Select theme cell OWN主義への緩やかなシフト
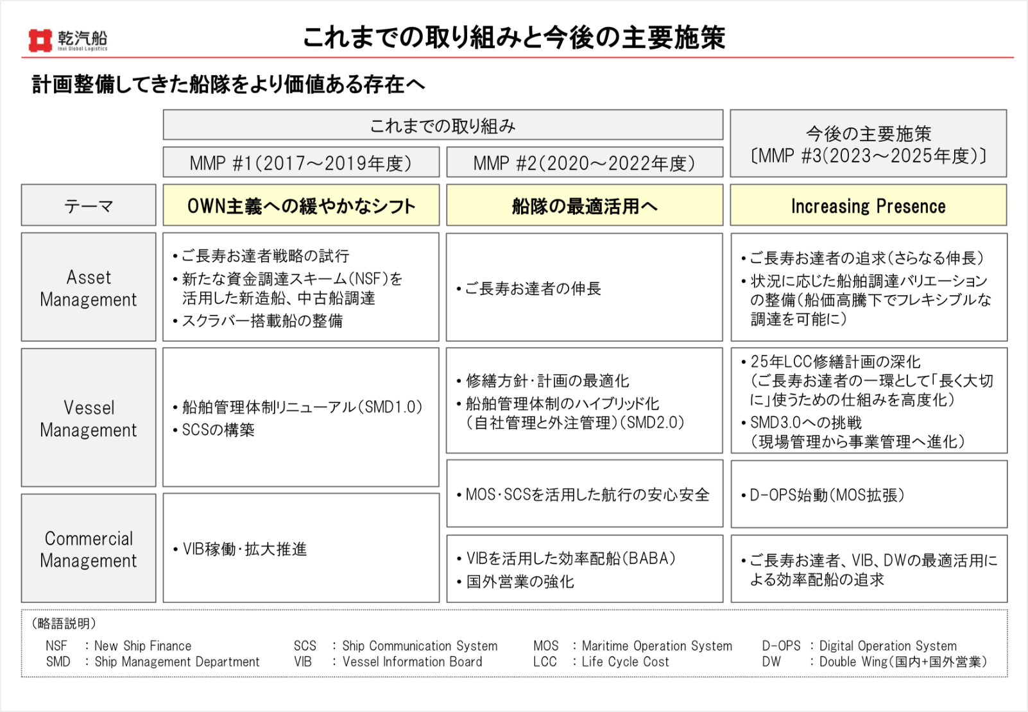This screenshot has height=712, width=1028. [x=301, y=205]
